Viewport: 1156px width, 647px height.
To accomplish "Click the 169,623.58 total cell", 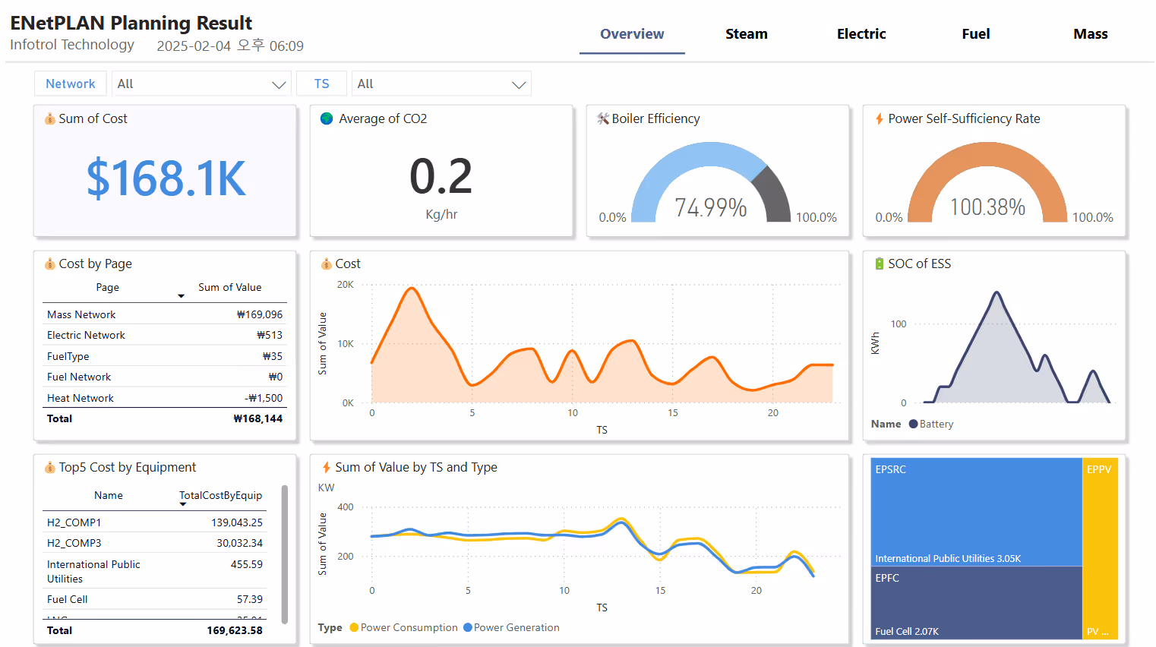I will 235,630.
